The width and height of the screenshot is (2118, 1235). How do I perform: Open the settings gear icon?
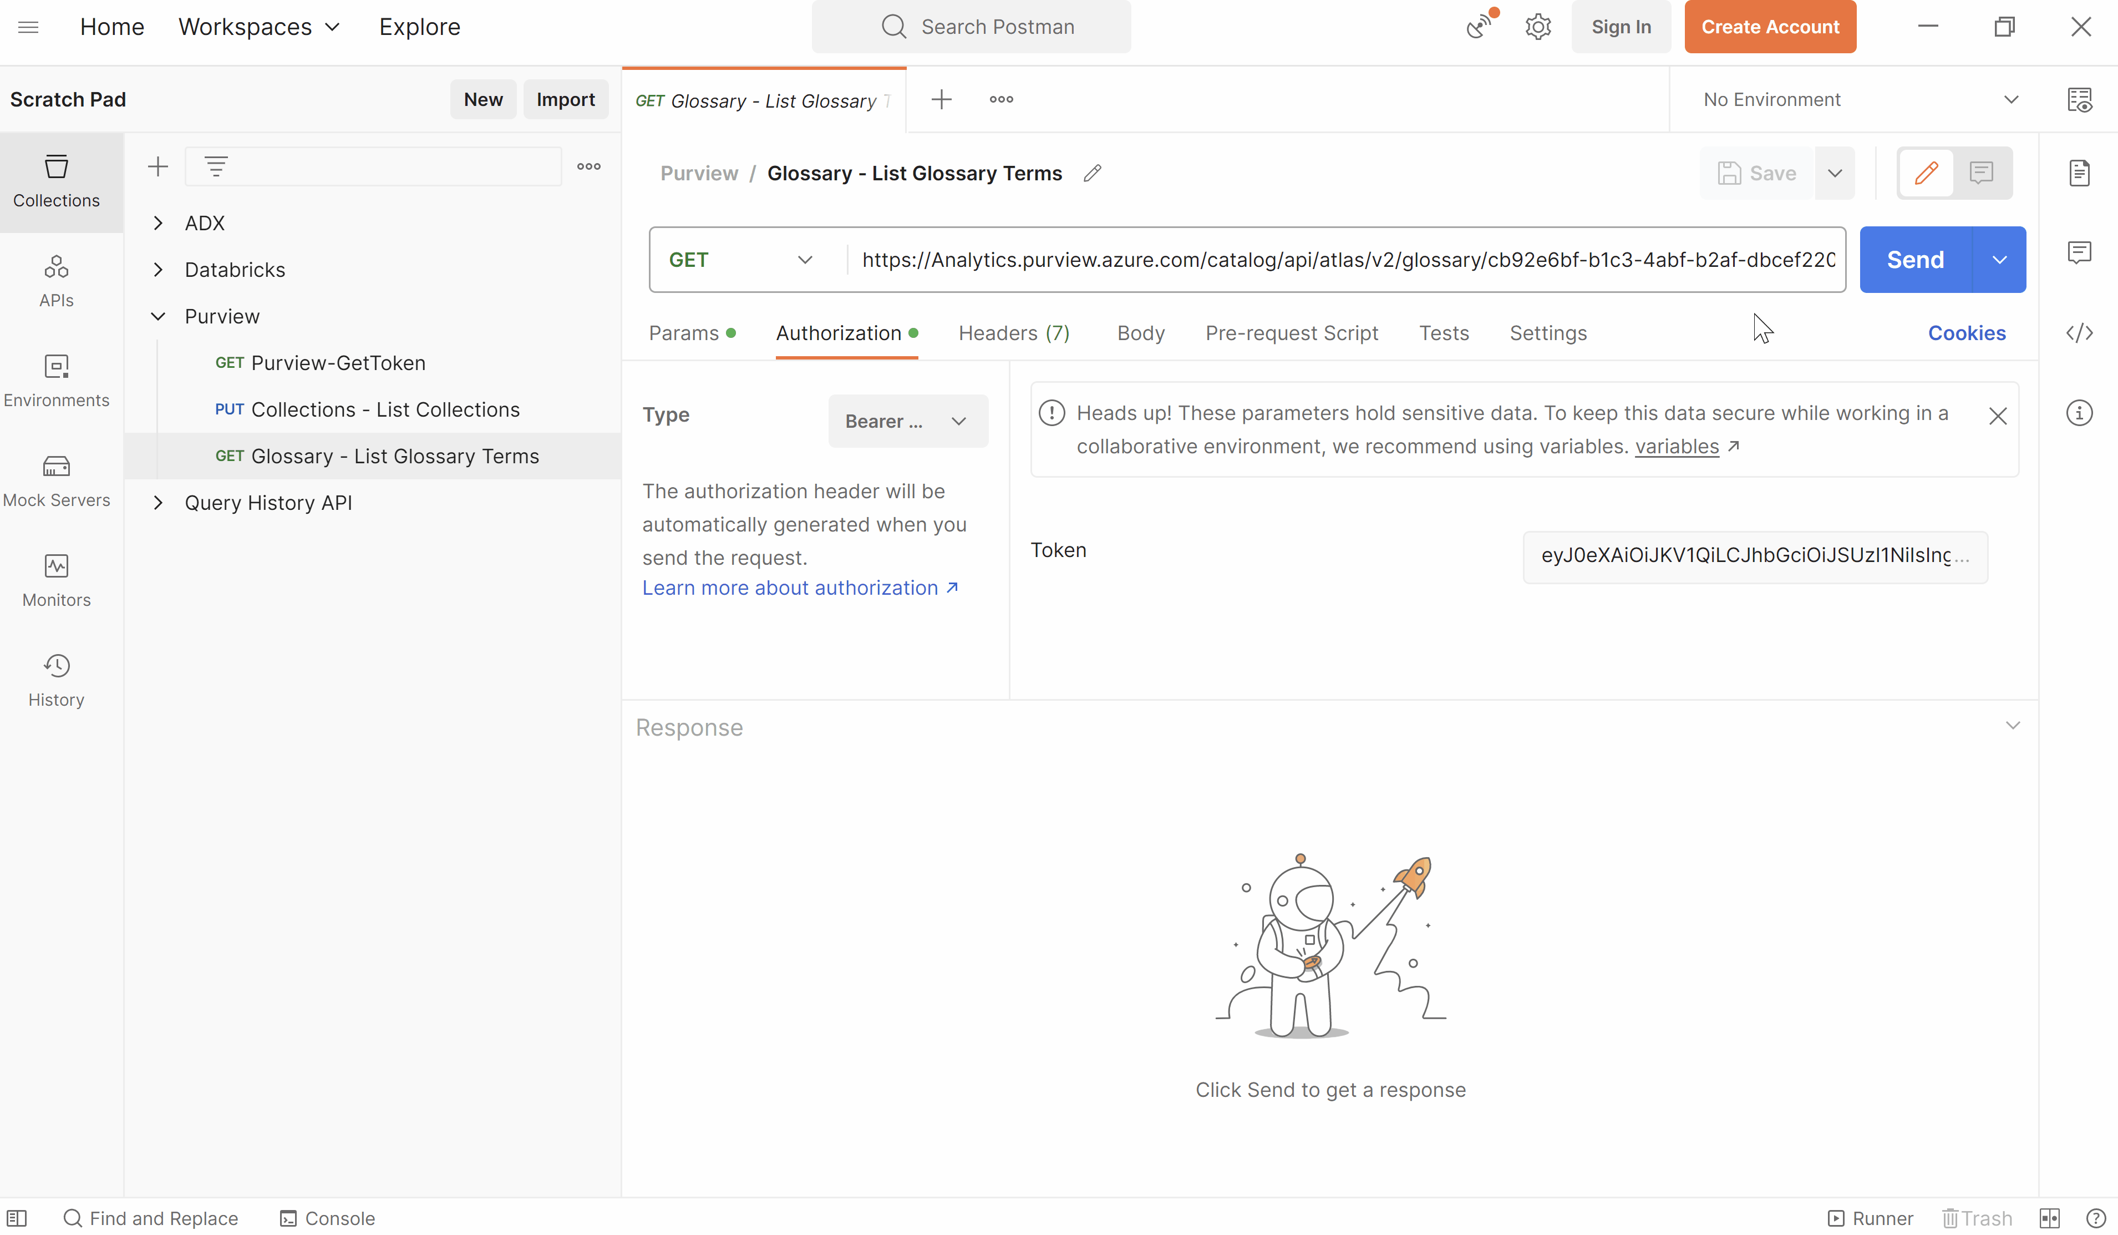tap(1538, 27)
